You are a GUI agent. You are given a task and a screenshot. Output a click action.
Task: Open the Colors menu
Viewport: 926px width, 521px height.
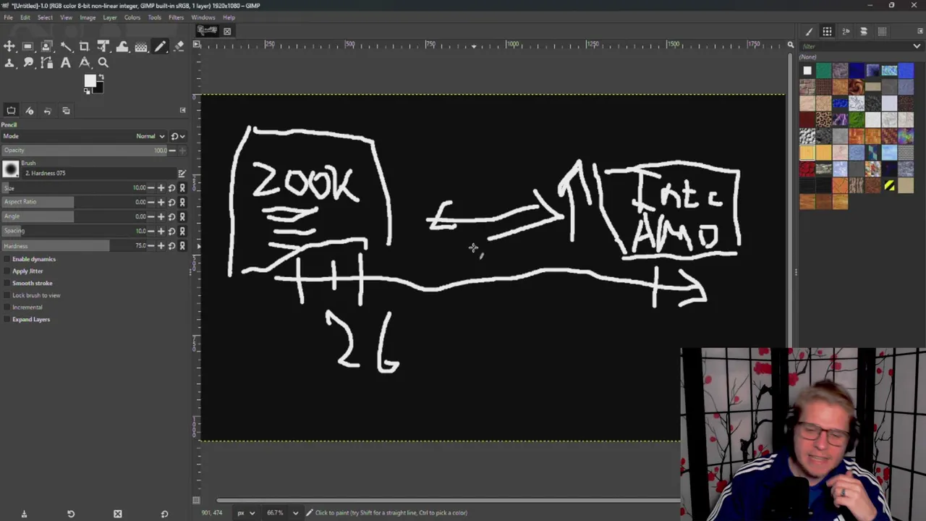[x=132, y=17]
